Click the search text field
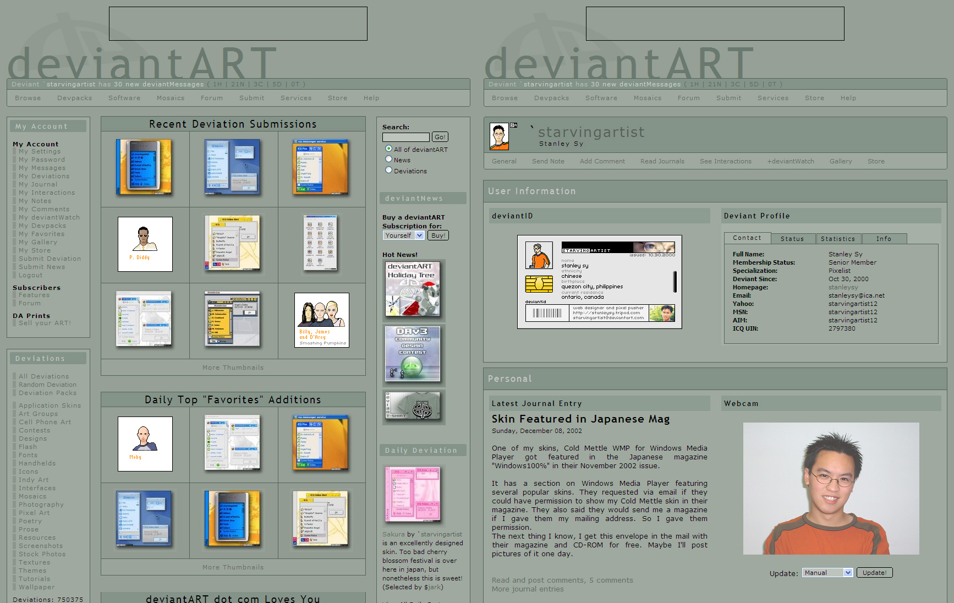This screenshot has width=954, height=603. click(406, 137)
